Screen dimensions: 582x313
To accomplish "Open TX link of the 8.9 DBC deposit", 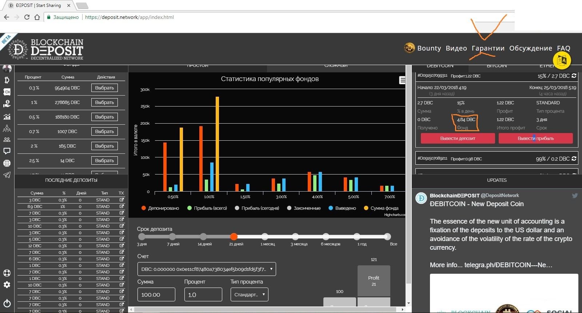I will [121, 206].
